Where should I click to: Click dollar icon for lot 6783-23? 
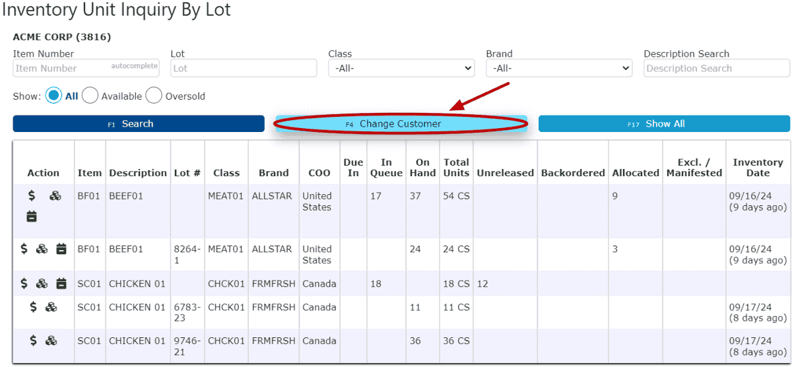click(33, 307)
